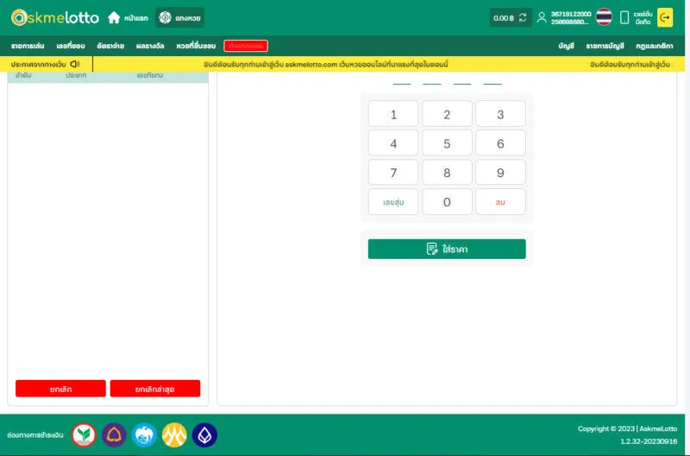Refresh the 0.00 ฿ balance
This screenshot has width=690, height=456.
523,17
